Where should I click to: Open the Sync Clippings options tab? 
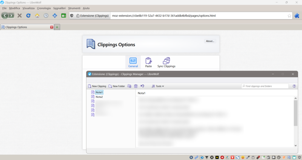click(x=166, y=62)
